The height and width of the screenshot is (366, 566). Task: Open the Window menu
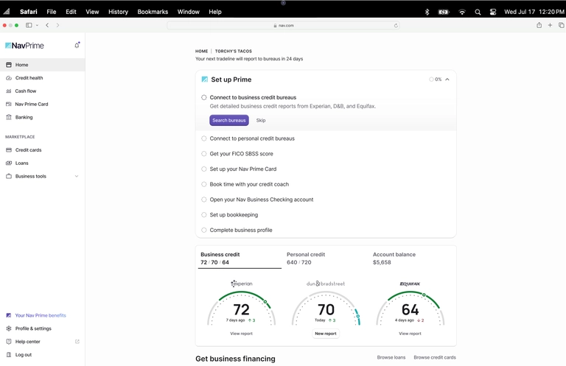(188, 12)
